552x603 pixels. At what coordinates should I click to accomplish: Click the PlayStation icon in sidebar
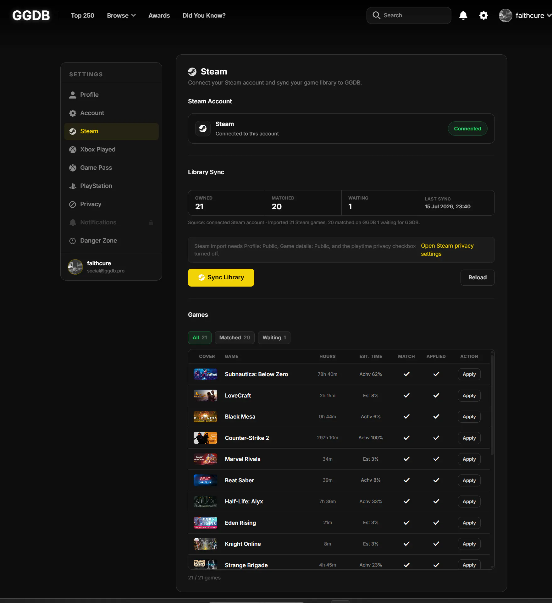(73, 186)
